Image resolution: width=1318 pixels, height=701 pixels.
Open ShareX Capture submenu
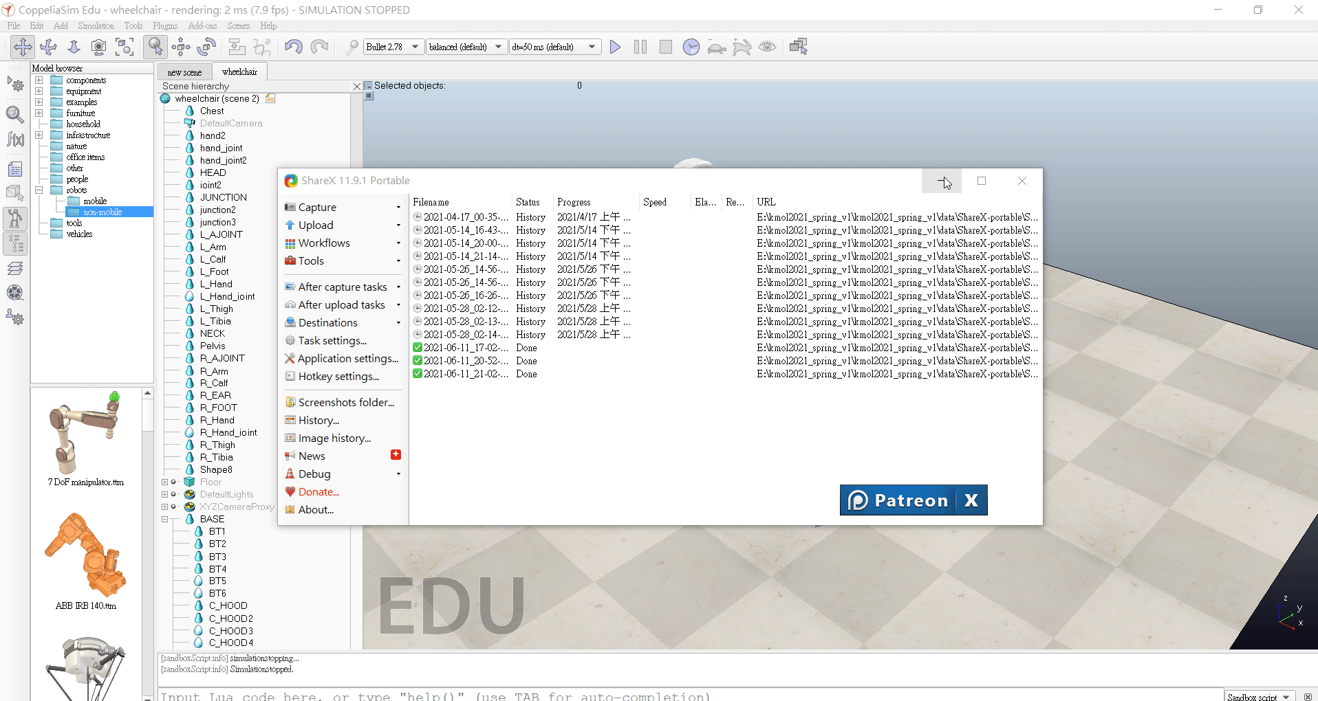click(343, 208)
